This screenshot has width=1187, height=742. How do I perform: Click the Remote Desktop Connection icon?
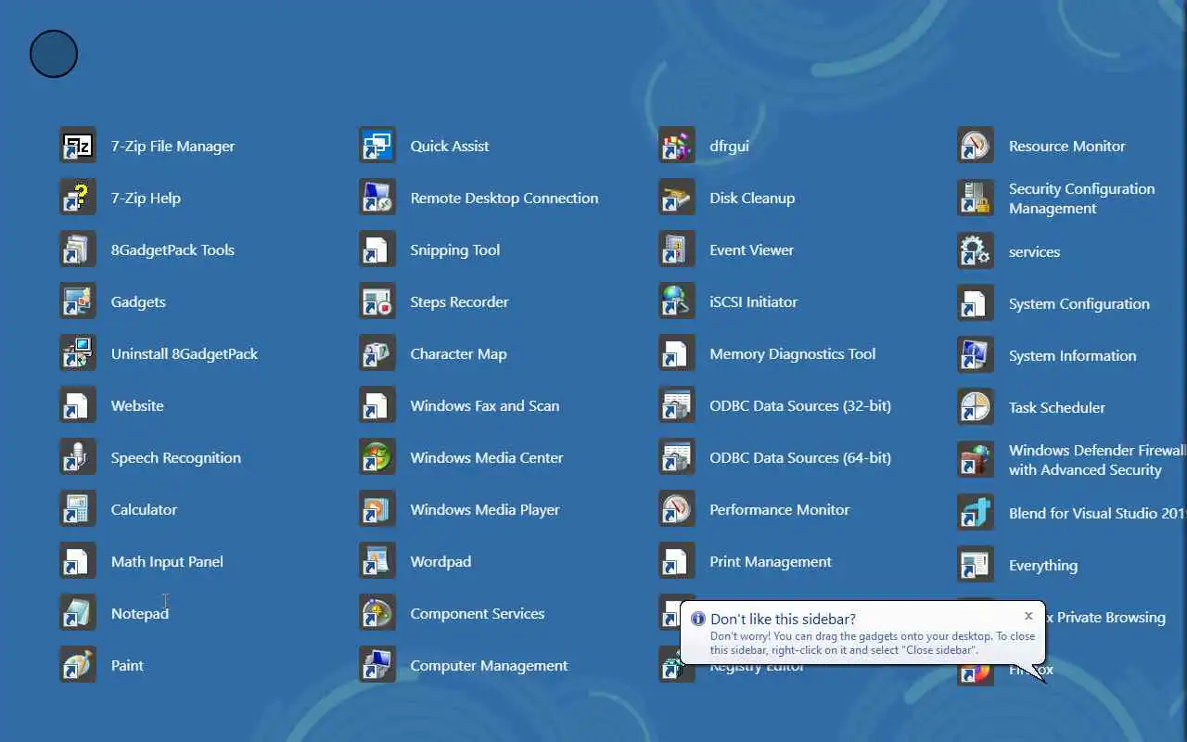377,198
